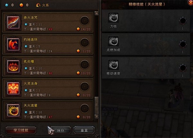193x138 pixels.
Task: Click the 力怯 refinement icon
Action: coord(113,17)
